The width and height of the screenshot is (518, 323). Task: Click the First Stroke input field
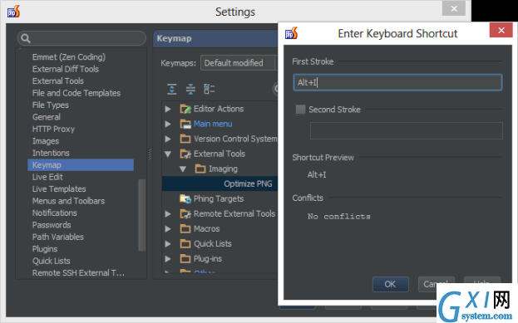coord(397,82)
